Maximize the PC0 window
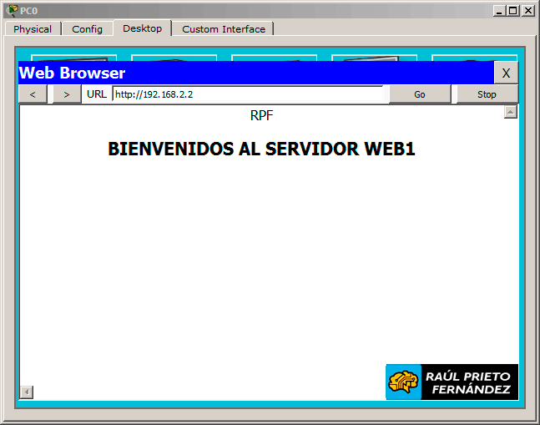 point(514,10)
